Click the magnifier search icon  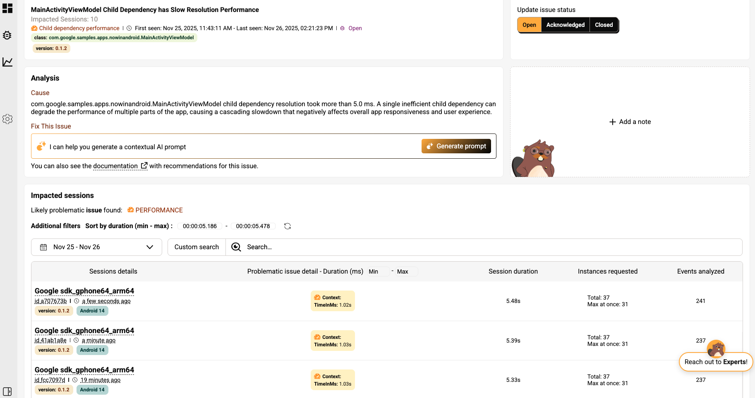(236, 247)
